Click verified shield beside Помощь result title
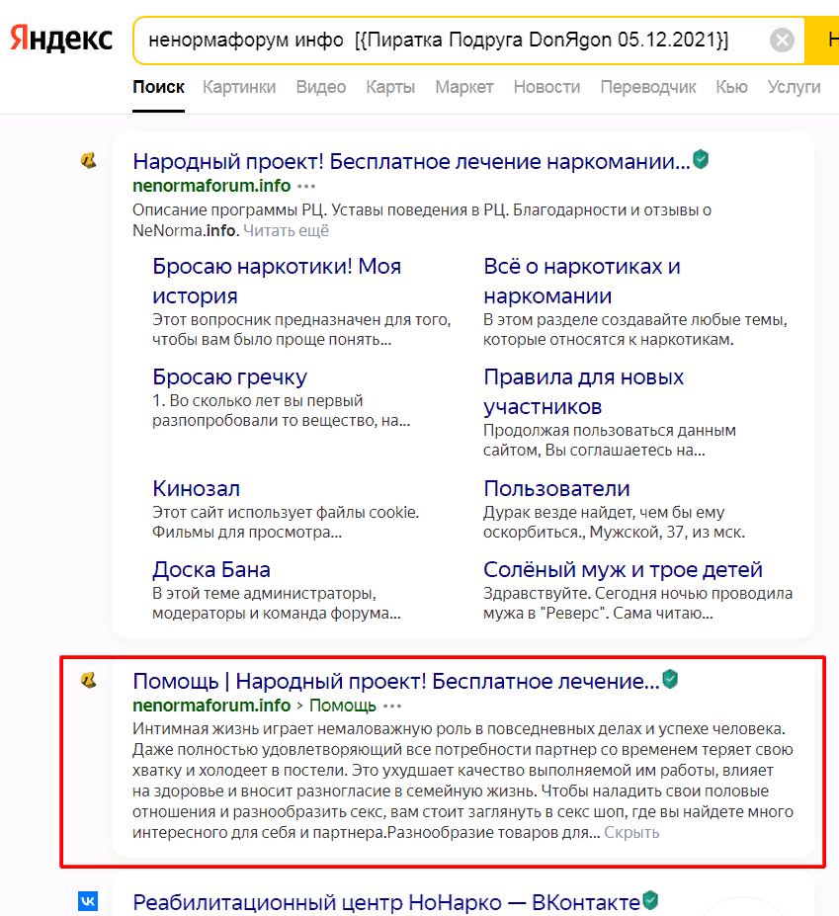 pos(671,680)
